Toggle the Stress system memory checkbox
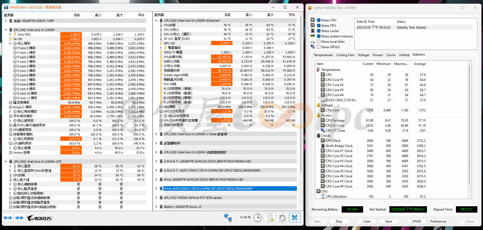Viewport: 483px width, 230px height. pyautogui.click(x=319, y=36)
